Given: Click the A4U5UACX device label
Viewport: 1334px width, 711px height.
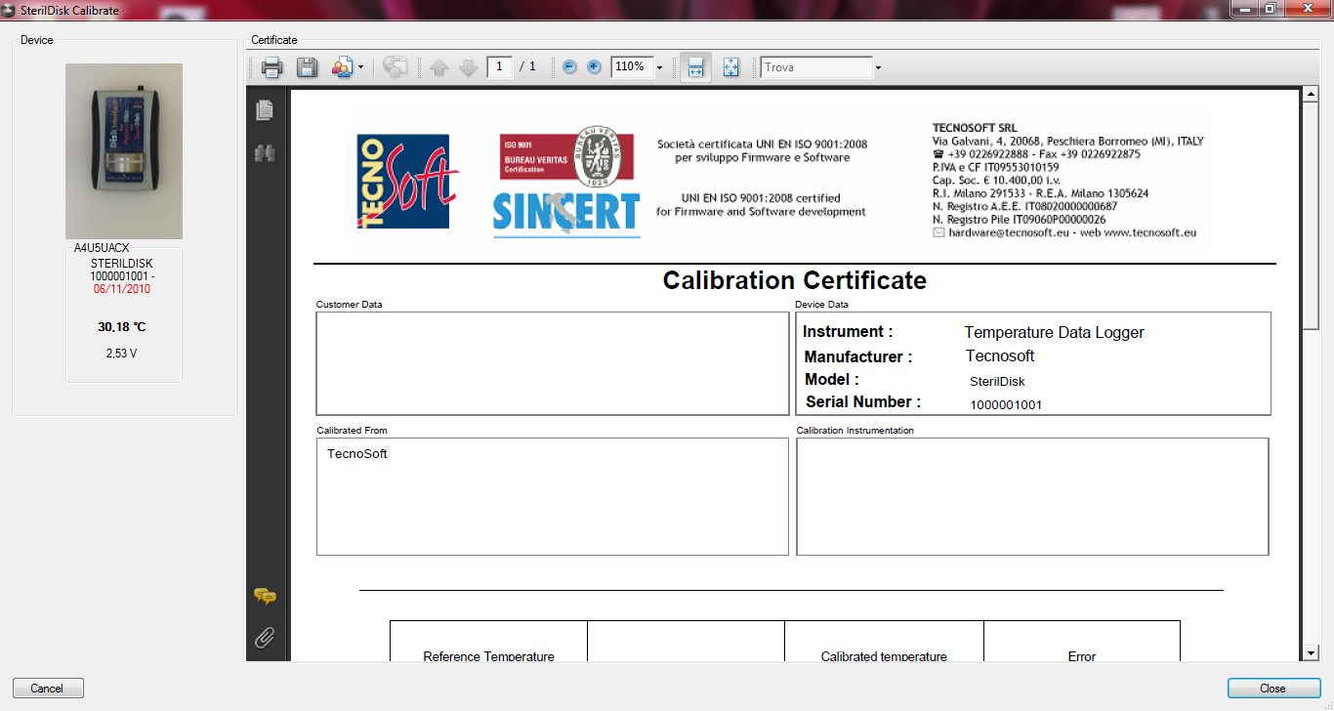Looking at the screenshot, I should tap(102, 248).
